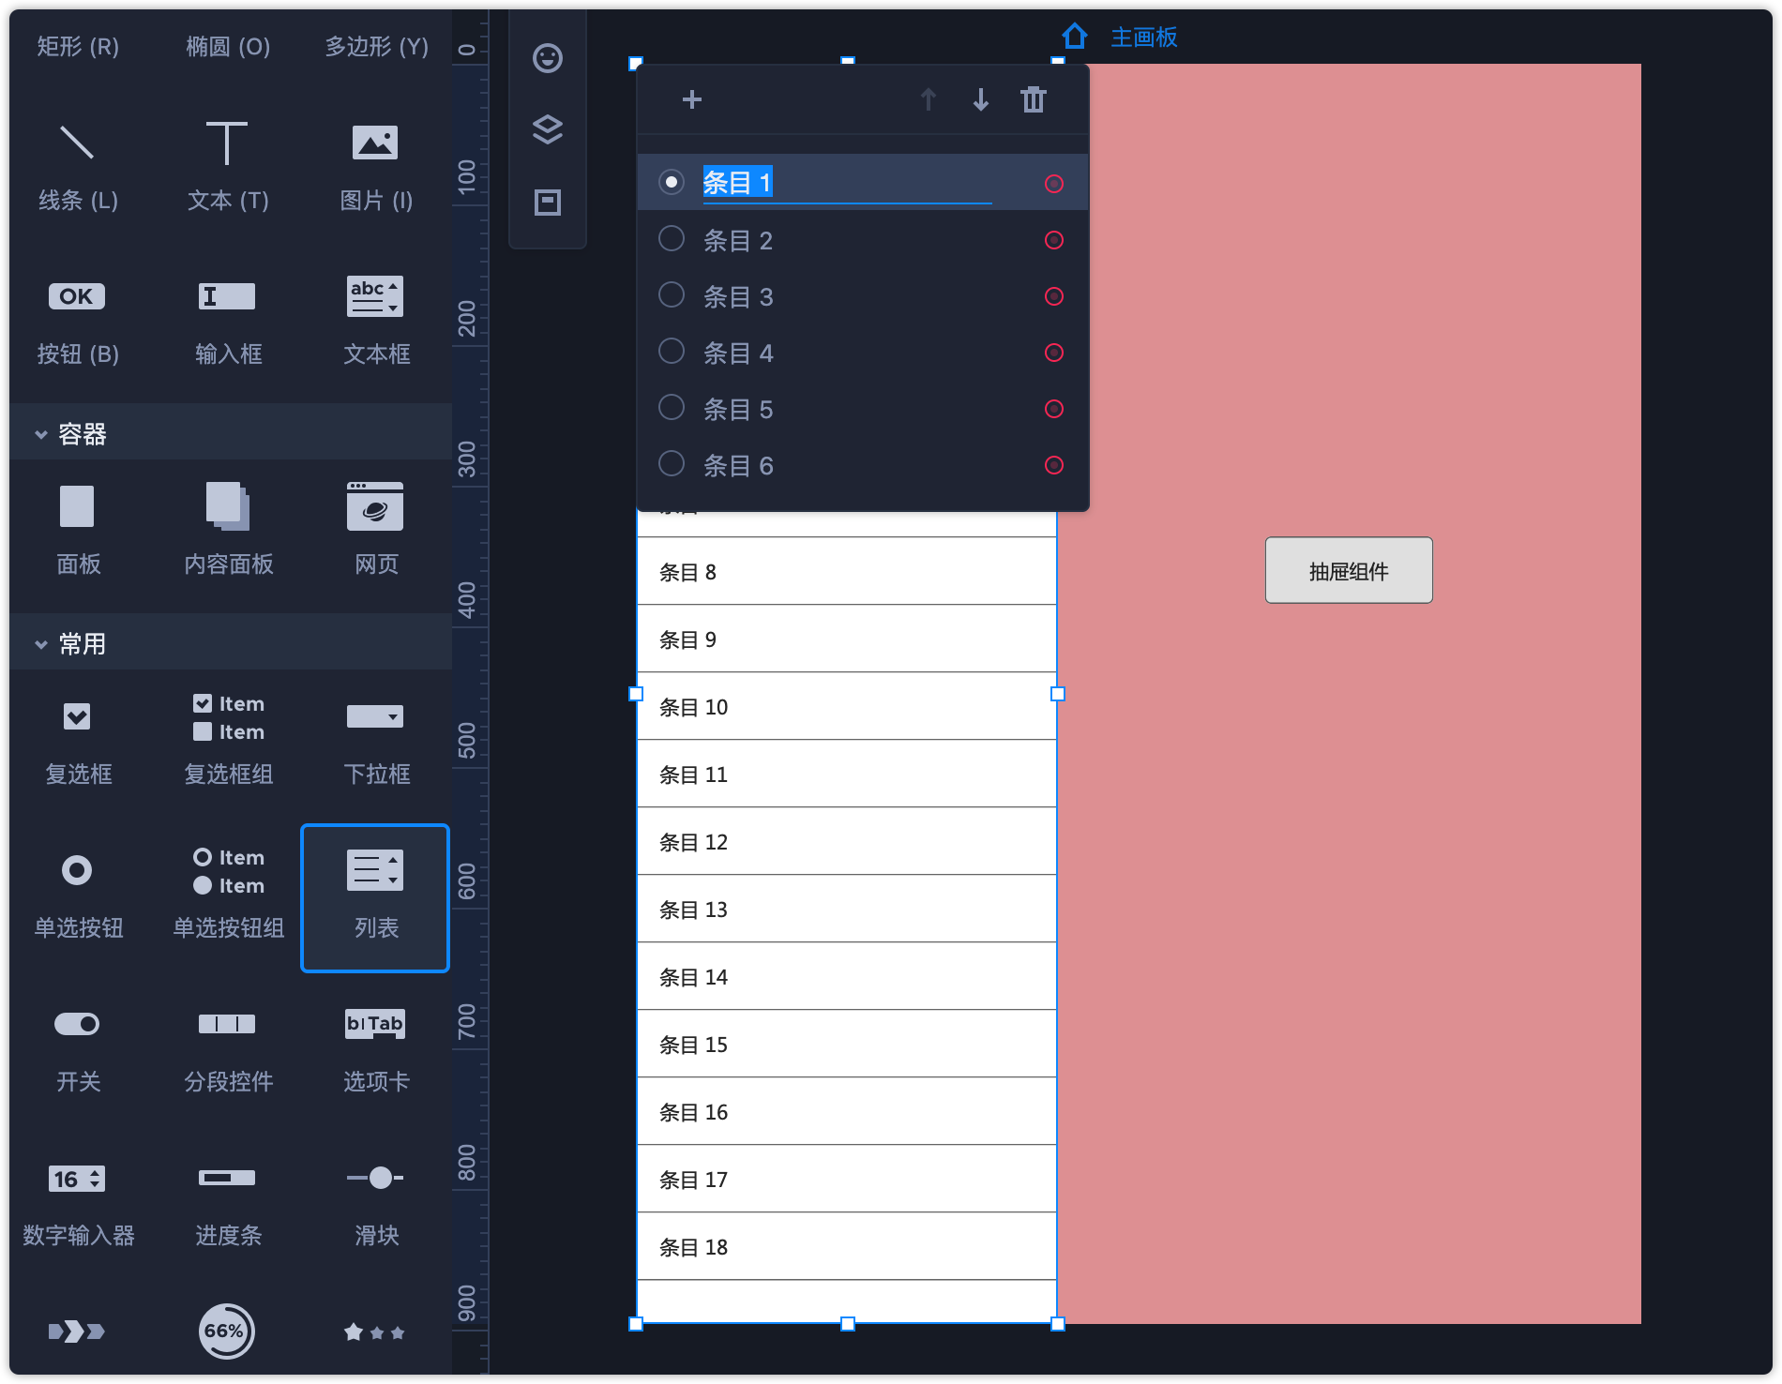Select the radio button for 条目 2
This screenshot has width=1782, height=1384.
point(672,239)
